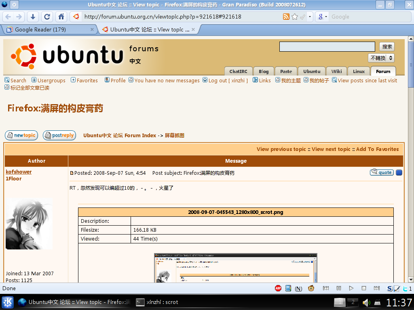
Task: Open the Linux navigation tab
Action: click(359, 71)
